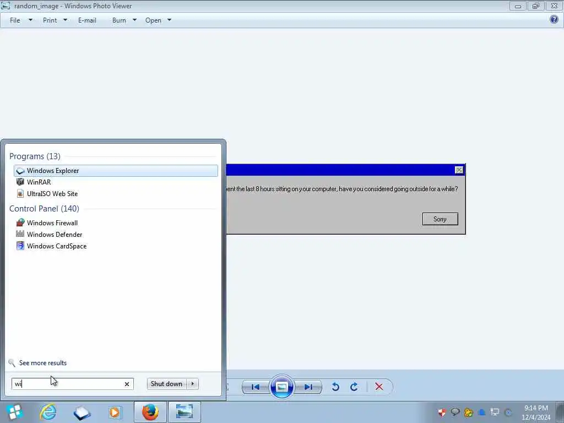This screenshot has width=564, height=423.
Task: Open the Burn menu
Action: click(x=119, y=20)
